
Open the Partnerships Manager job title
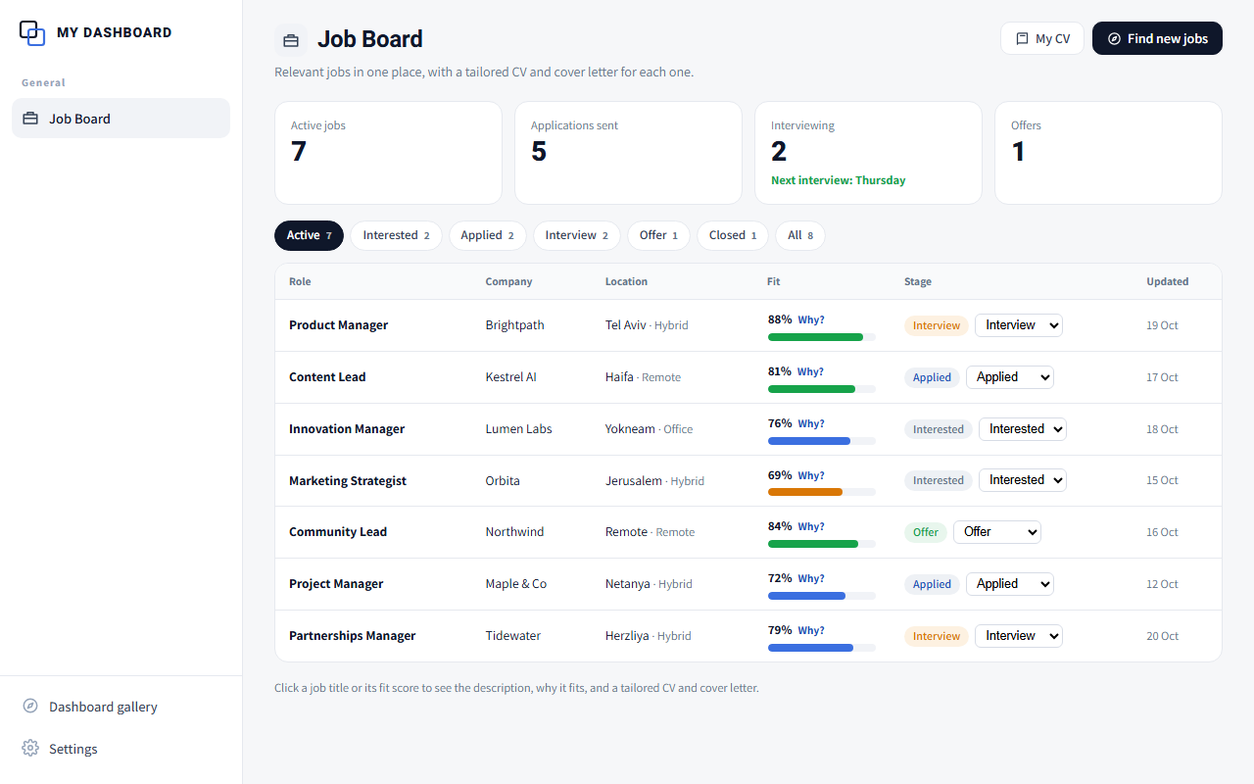[353, 636]
